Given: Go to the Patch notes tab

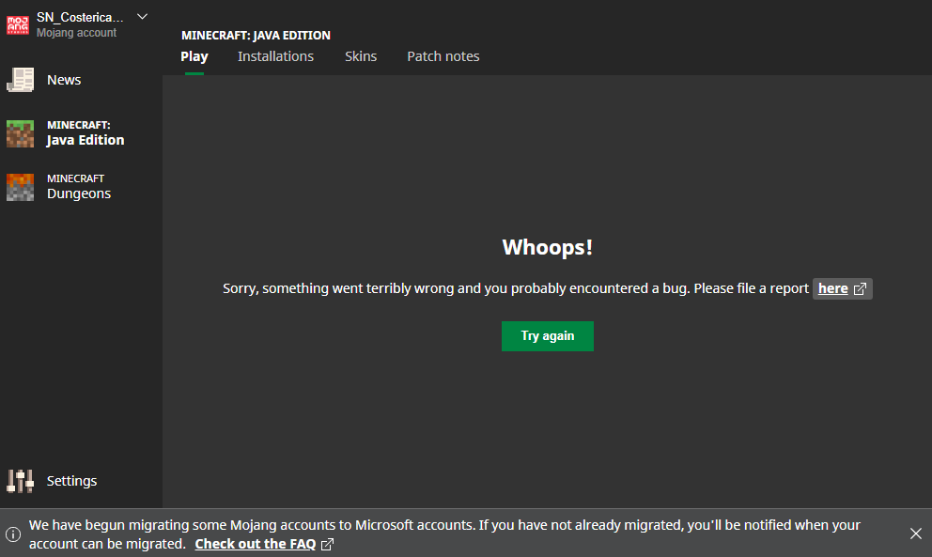Looking at the screenshot, I should click(443, 56).
